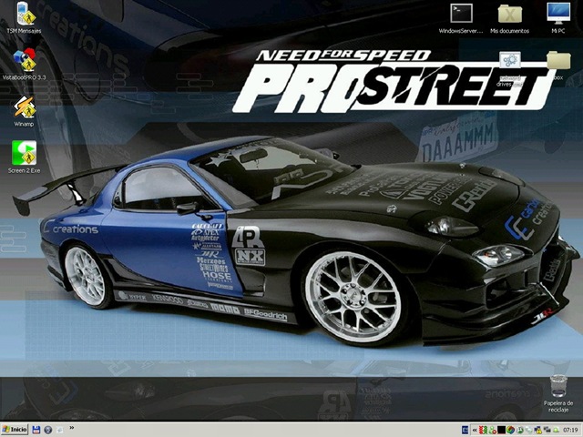This screenshot has width=583, height=437.
Task: Click the black square tray icon
Action: point(502,430)
